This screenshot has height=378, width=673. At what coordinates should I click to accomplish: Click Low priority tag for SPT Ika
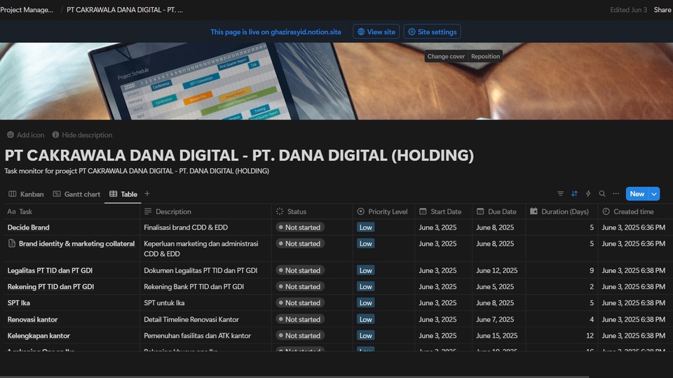coord(366,302)
